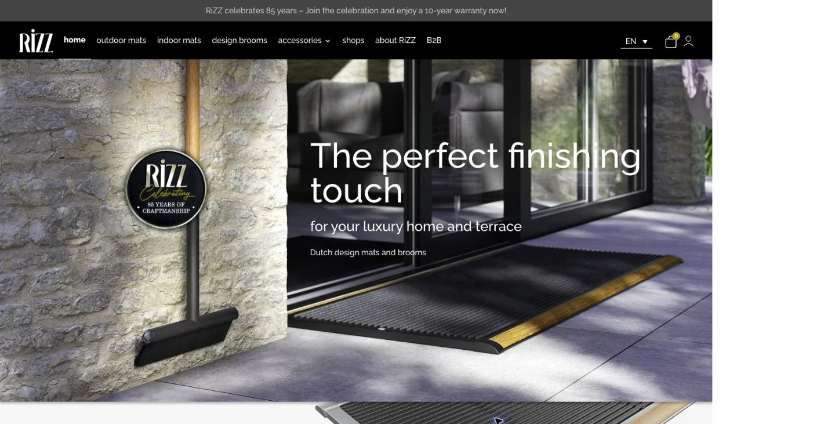Click the doormat product image below the hero
Image resolution: width=835 pixels, height=424 pixels.
coord(506,413)
